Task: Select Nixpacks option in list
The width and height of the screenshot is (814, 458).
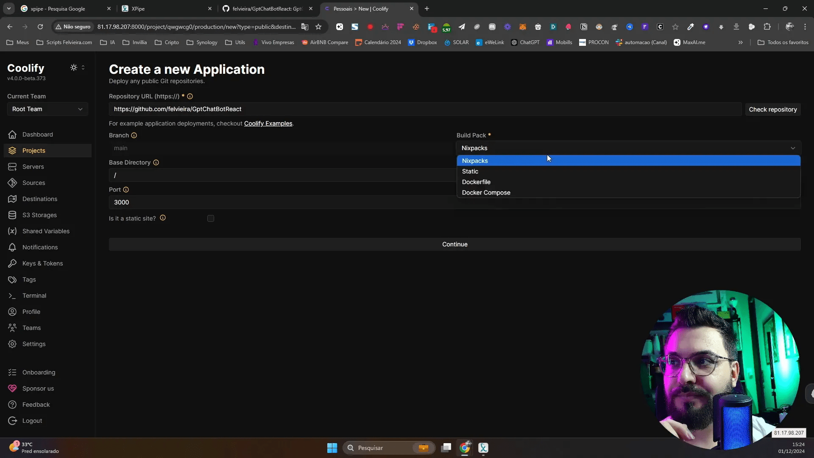Action: 628,161
